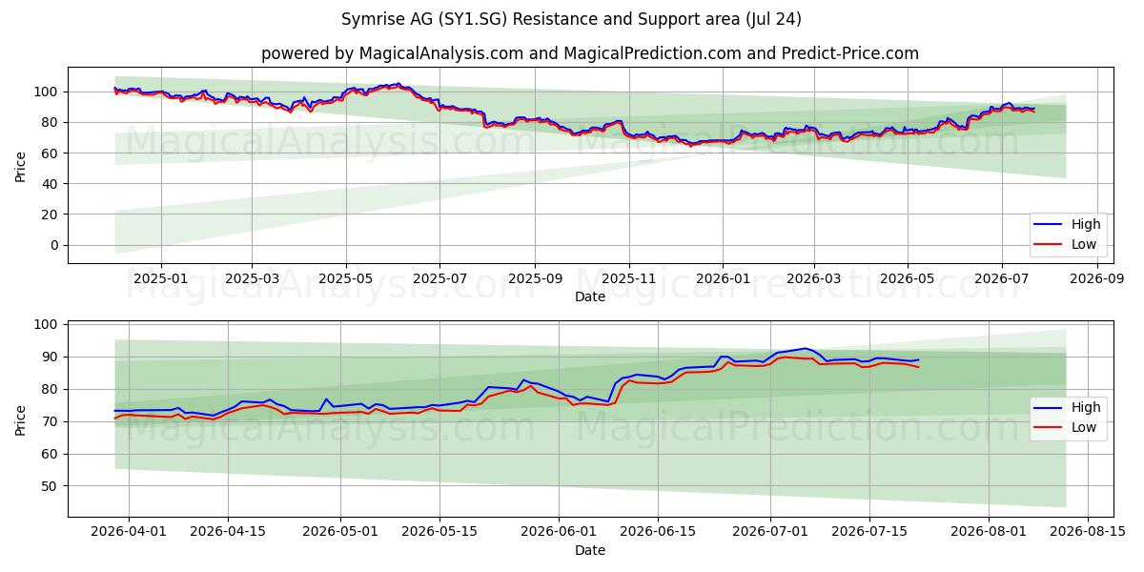The image size is (1144, 572).
Task: Click the '2026-04-15' tick label on the lower chart
Action: tap(228, 531)
